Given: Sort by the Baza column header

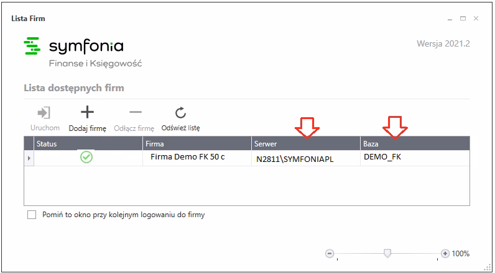Looking at the screenshot, I should coord(415,144).
